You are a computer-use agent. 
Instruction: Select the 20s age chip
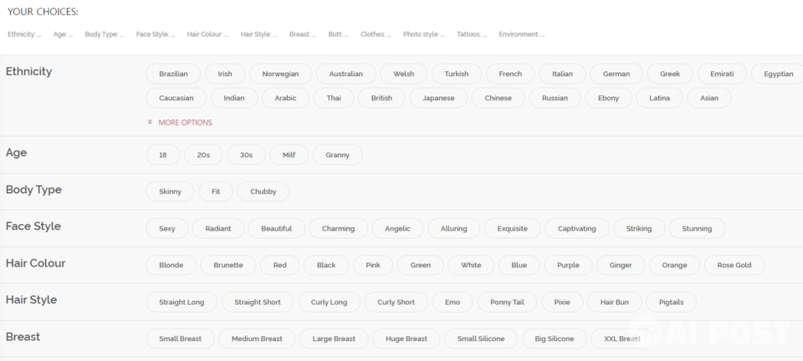point(203,155)
